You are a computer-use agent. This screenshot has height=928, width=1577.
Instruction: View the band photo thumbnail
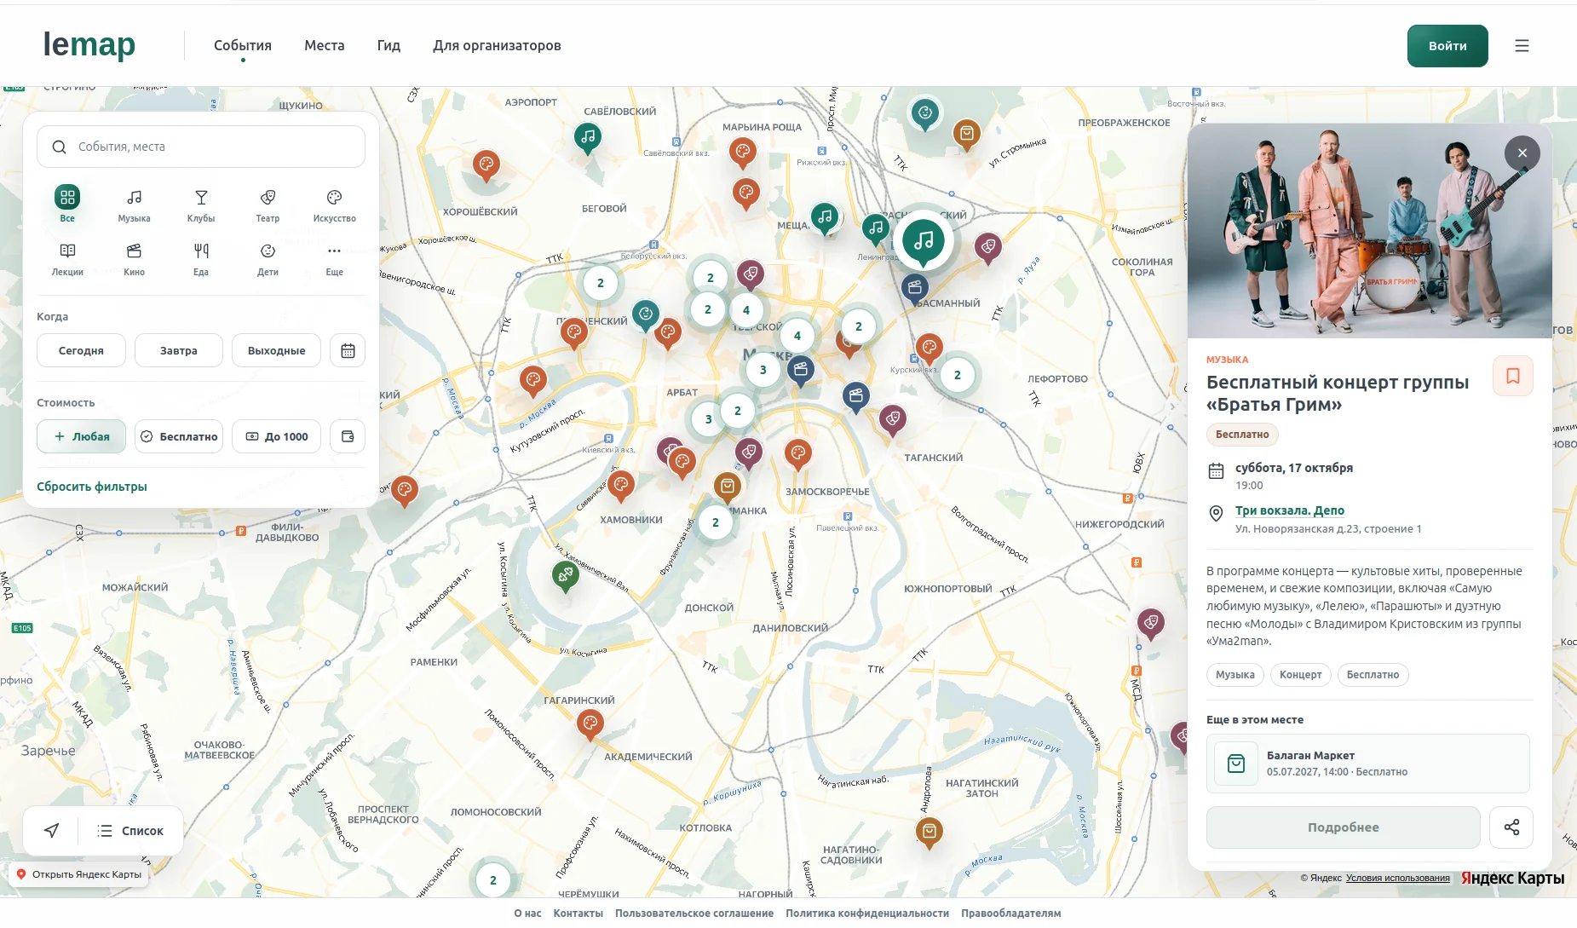tap(1369, 231)
